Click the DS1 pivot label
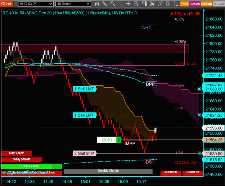The image size is (225, 186). click(x=150, y=162)
